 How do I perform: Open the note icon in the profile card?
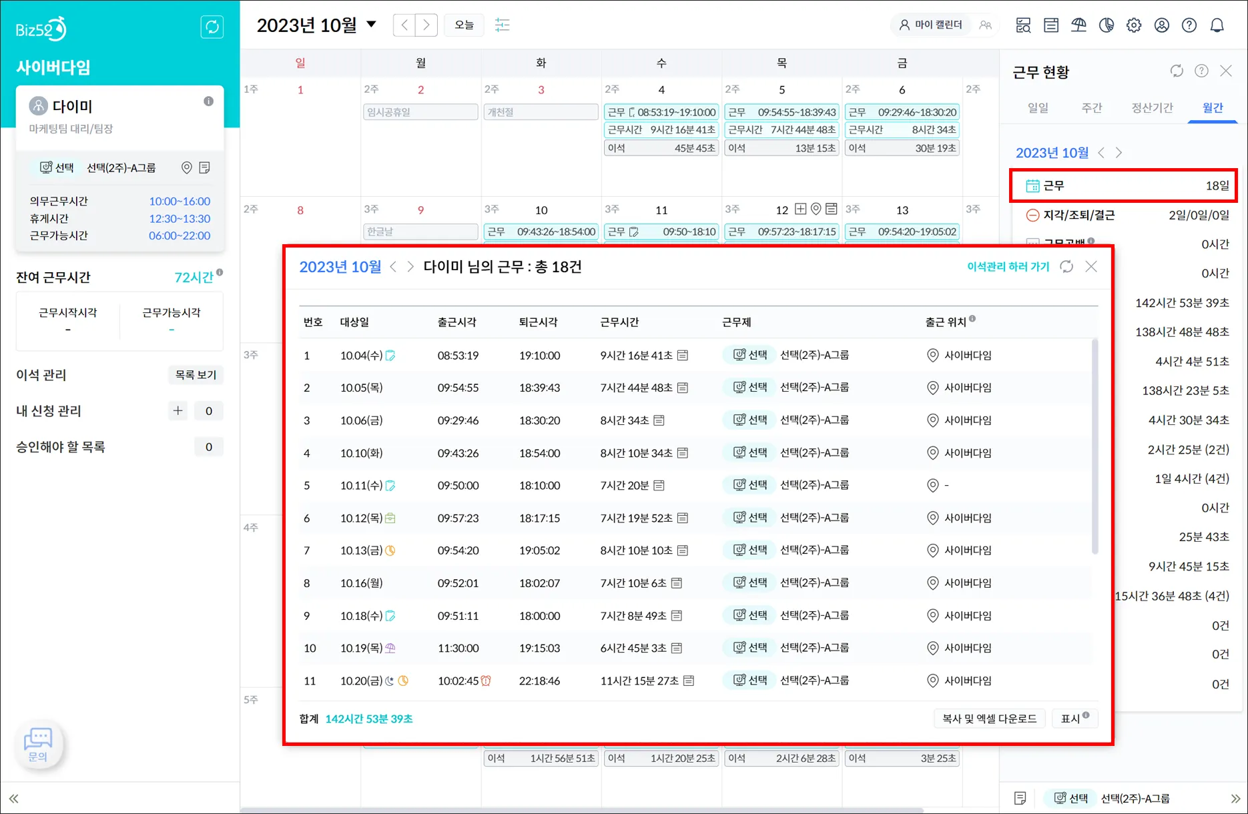coord(205,167)
